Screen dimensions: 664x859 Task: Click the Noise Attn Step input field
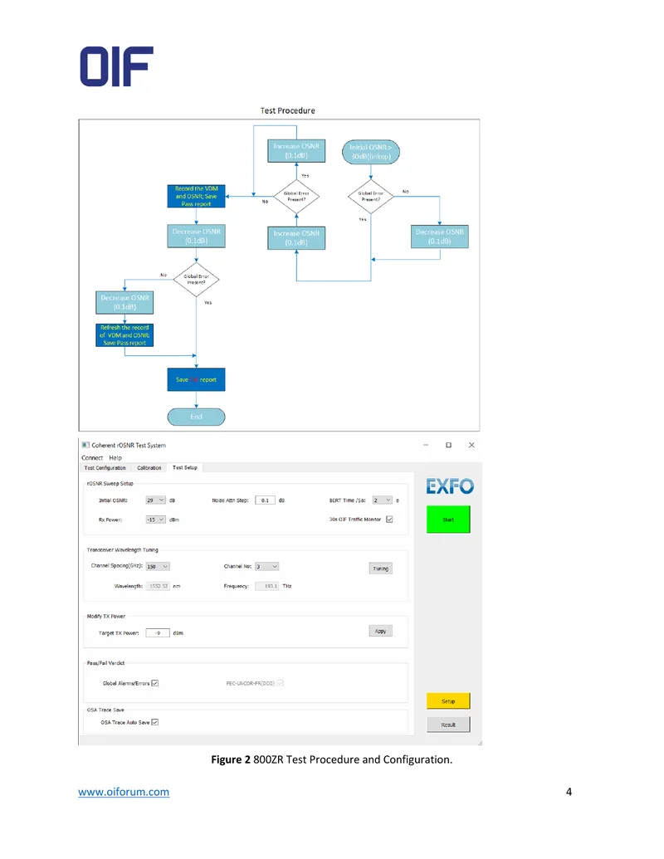(265, 500)
